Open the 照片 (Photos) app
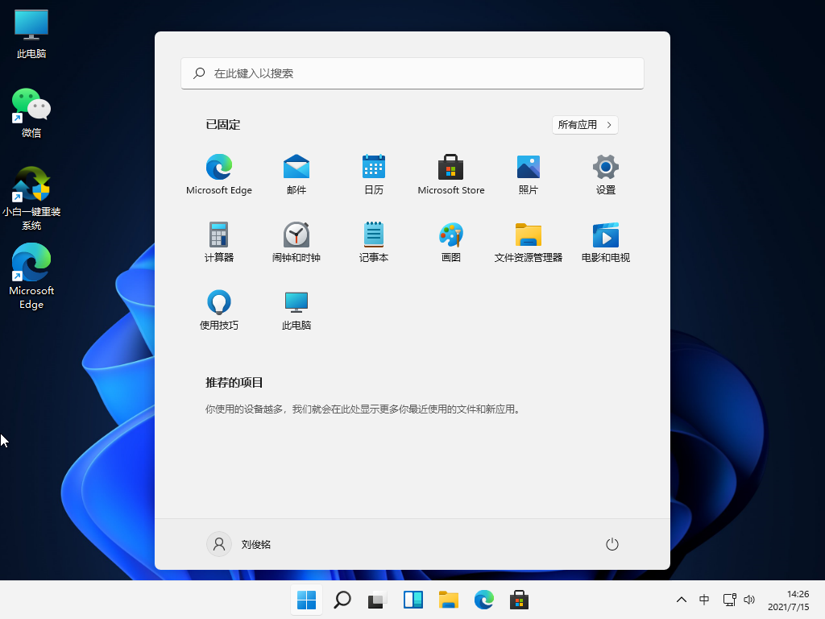 pos(528,174)
